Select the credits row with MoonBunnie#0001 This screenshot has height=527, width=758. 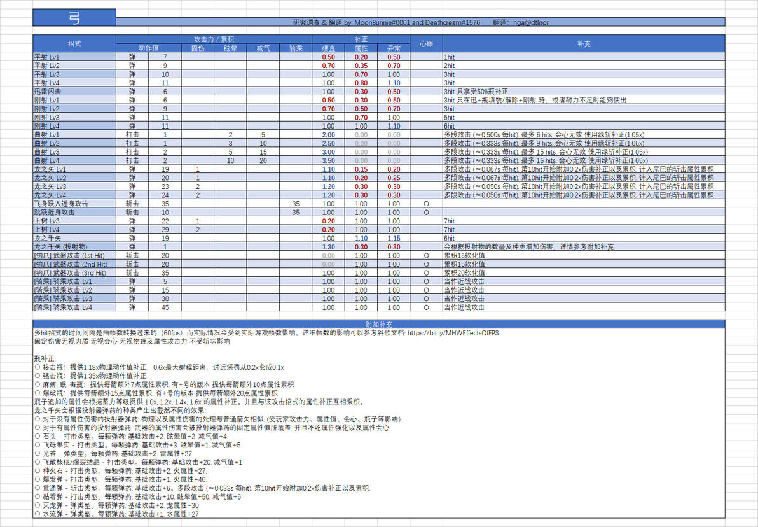[x=420, y=22]
